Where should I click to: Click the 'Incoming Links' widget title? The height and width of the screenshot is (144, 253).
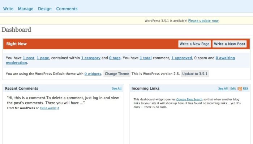[145, 89]
